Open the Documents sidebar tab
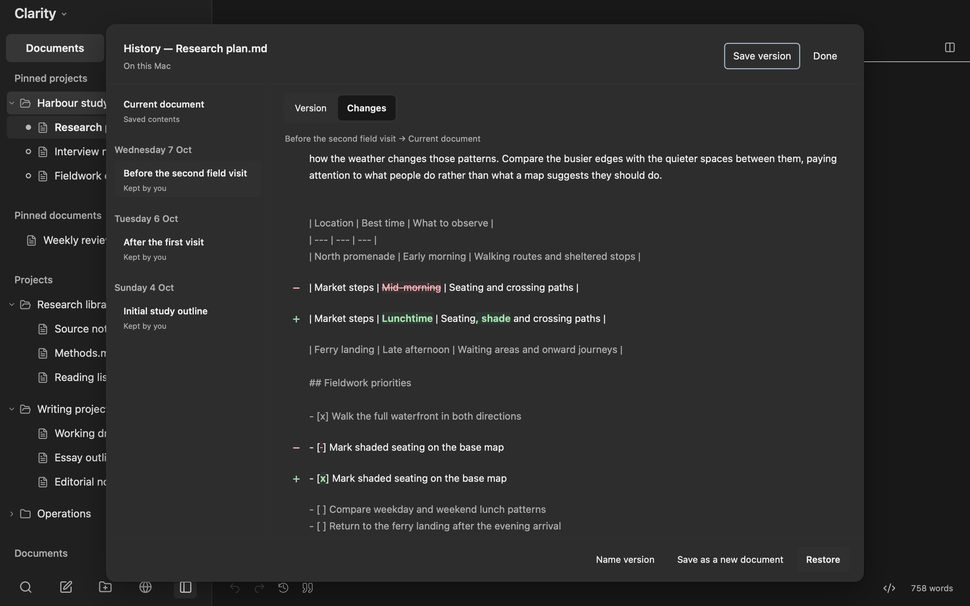The image size is (970, 606). point(55,48)
